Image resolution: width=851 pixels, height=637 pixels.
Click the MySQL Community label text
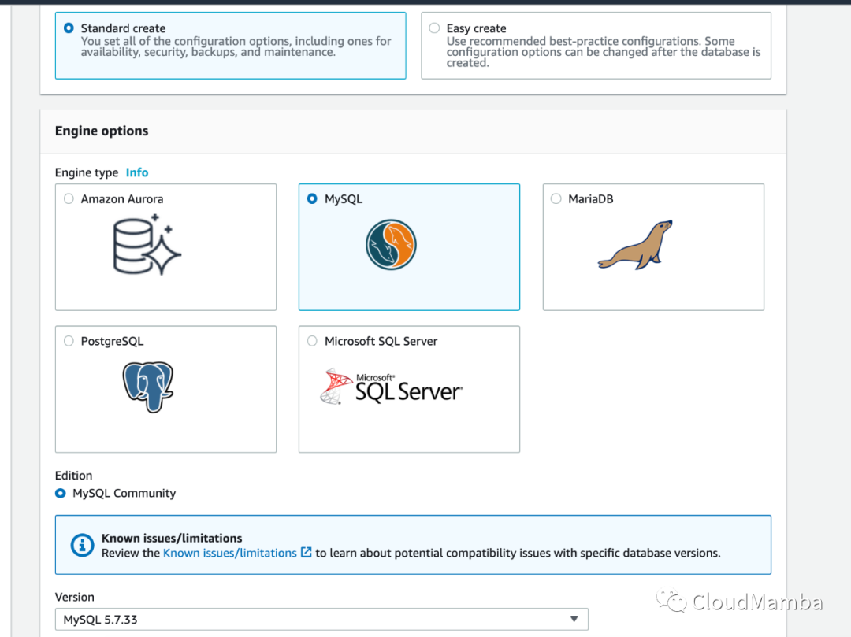tap(124, 494)
